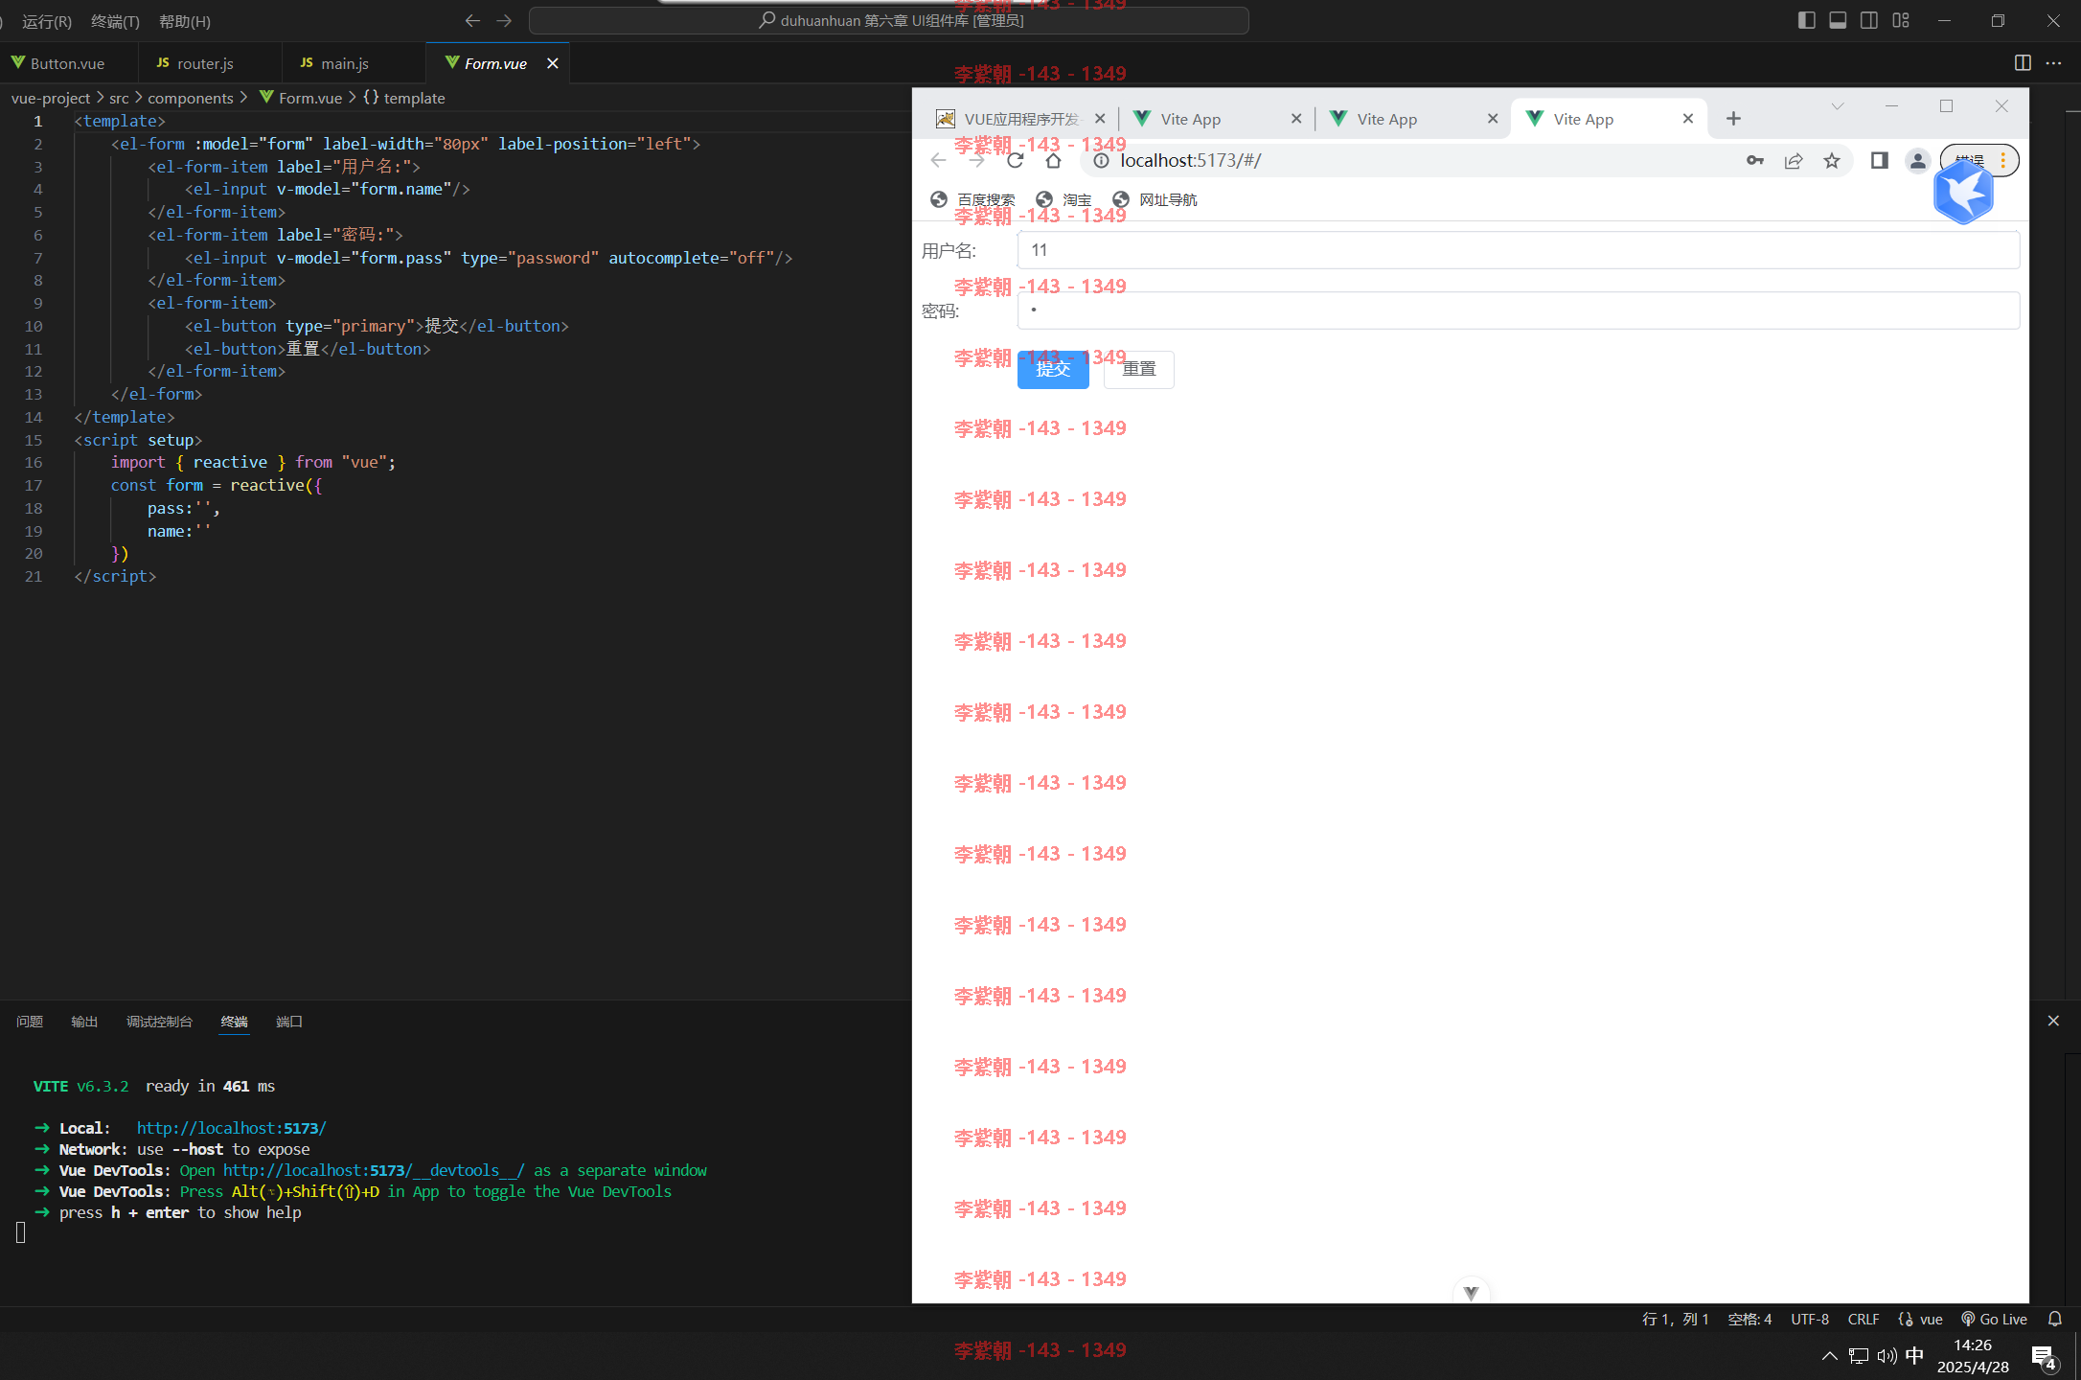Change encoding via UTF-8 status item
Viewport: 2081px width, 1380px height.
tap(1810, 1319)
